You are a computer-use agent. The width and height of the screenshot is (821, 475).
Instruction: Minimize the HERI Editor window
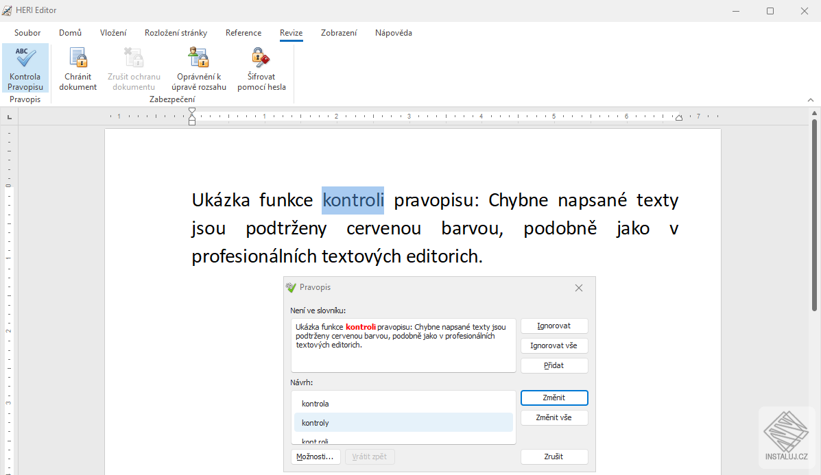pyautogui.click(x=736, y=11)
